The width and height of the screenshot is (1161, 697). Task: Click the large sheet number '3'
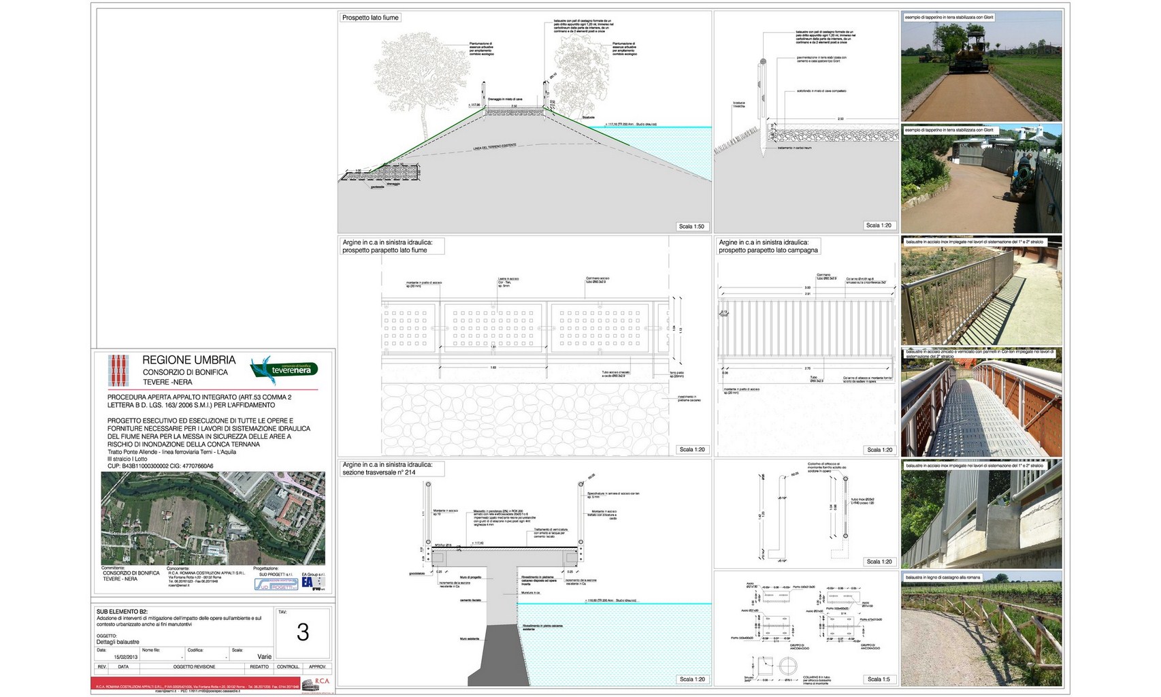click(x=303, y=632)
